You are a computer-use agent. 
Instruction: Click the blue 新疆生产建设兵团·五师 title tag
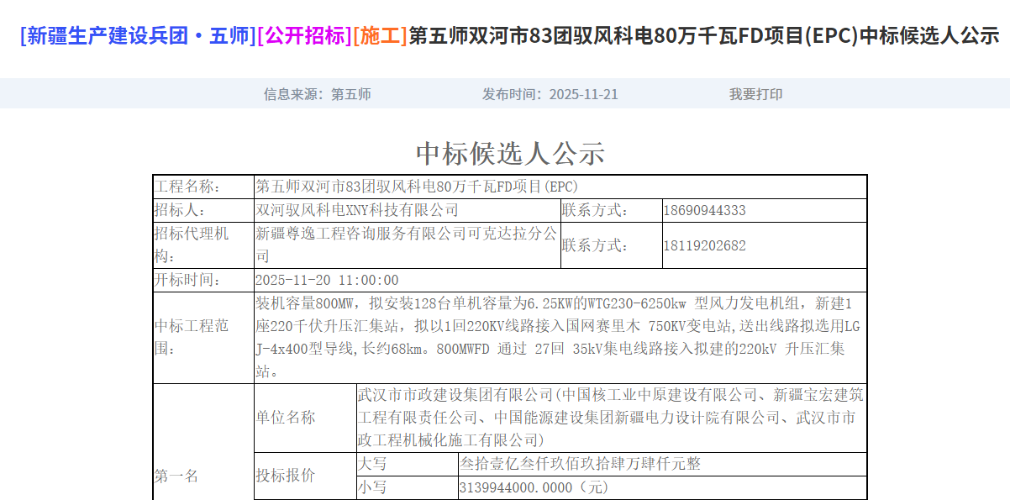[x=138, y=36]
